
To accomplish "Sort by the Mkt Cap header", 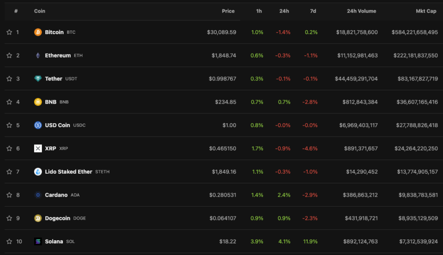I will click(x=426, y=11).
